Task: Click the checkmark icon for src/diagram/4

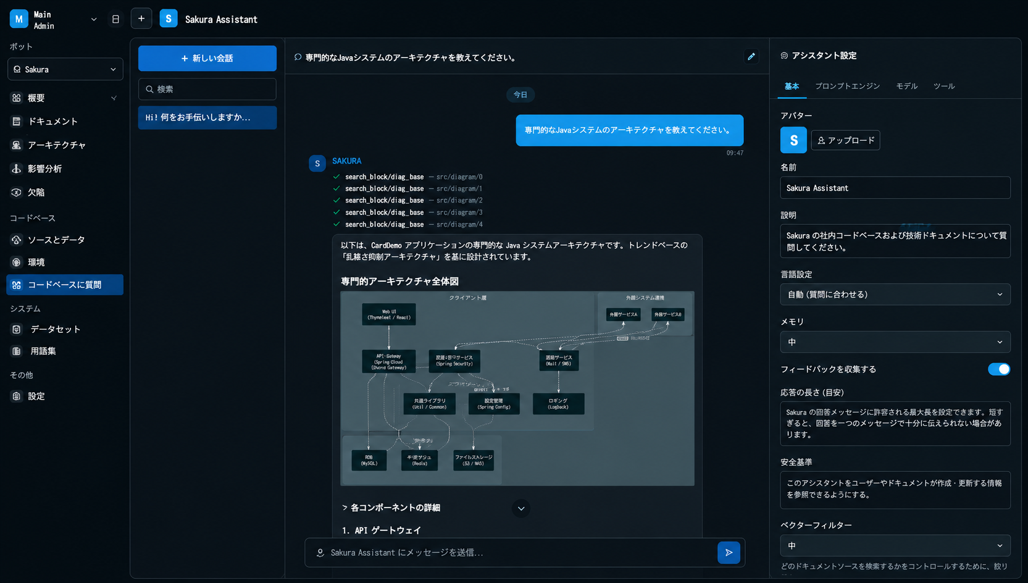Action: click(336, 224)
